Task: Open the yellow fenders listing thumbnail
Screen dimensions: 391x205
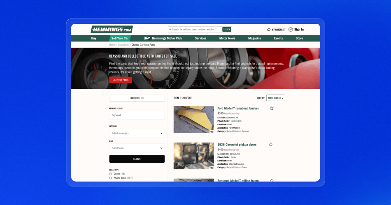Action: pos(194,120)
